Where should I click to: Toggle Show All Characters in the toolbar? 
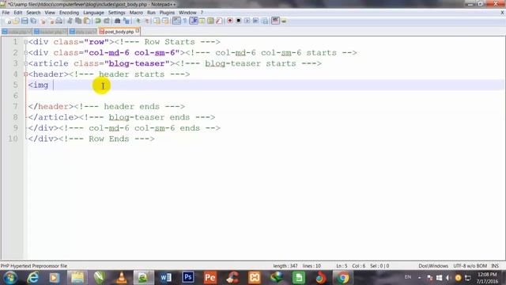[185, 21]
